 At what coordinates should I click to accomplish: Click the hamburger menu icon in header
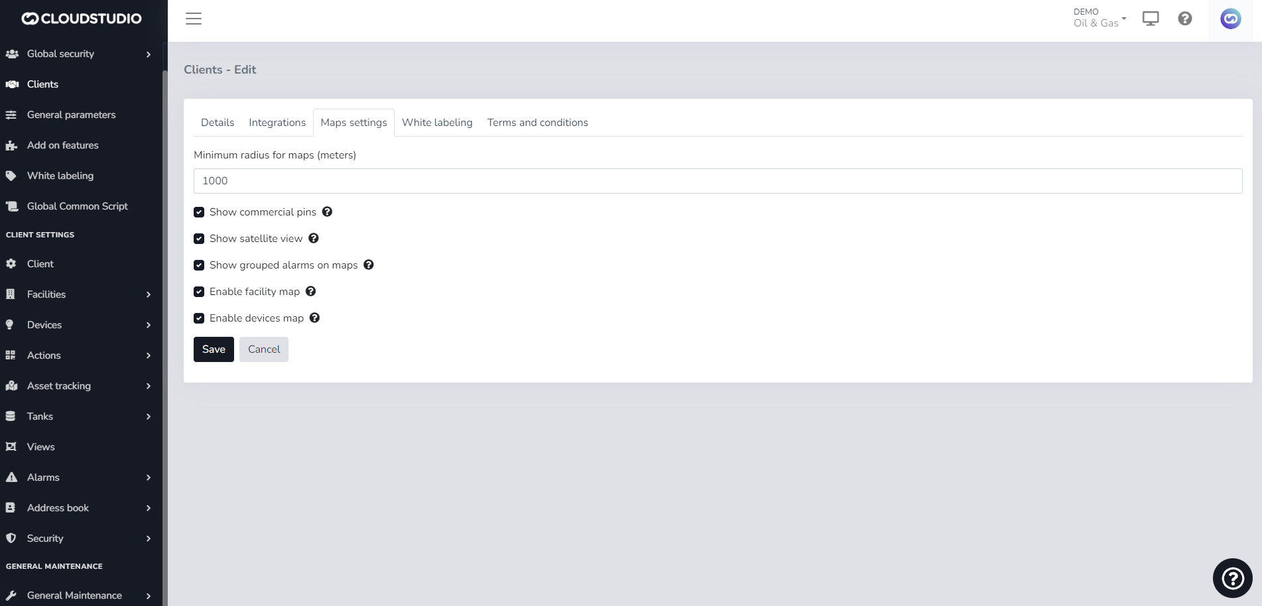click(x=194, y=19)
